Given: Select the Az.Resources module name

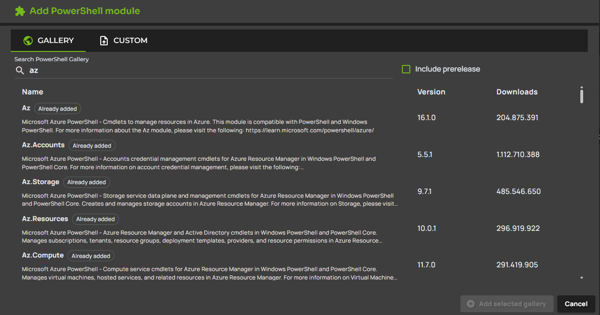Looking at the screenshot, I should [x=45, y=219].
